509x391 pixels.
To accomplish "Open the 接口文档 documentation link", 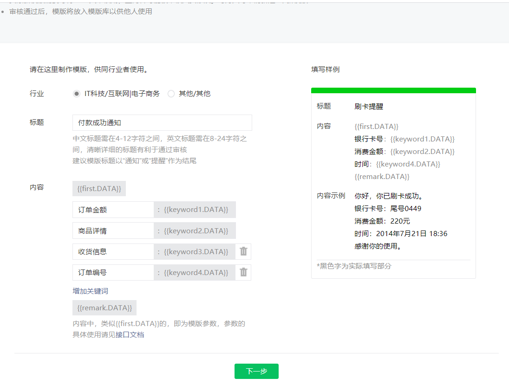I will point(130,334).
